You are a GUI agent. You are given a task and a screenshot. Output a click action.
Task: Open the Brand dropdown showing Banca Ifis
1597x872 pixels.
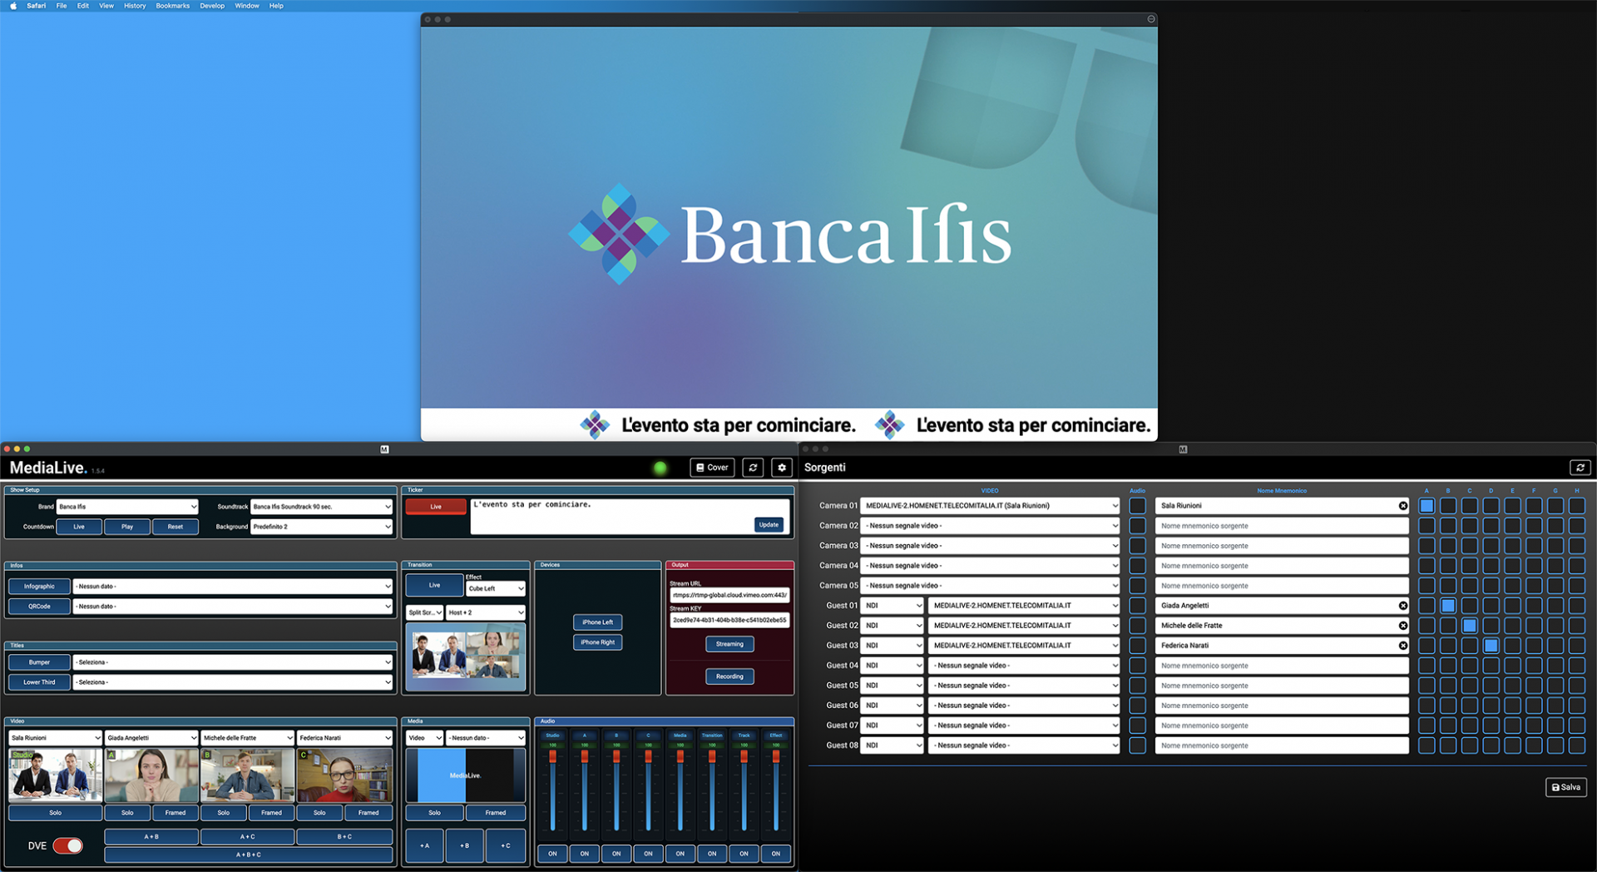click(x=127, y=507)
